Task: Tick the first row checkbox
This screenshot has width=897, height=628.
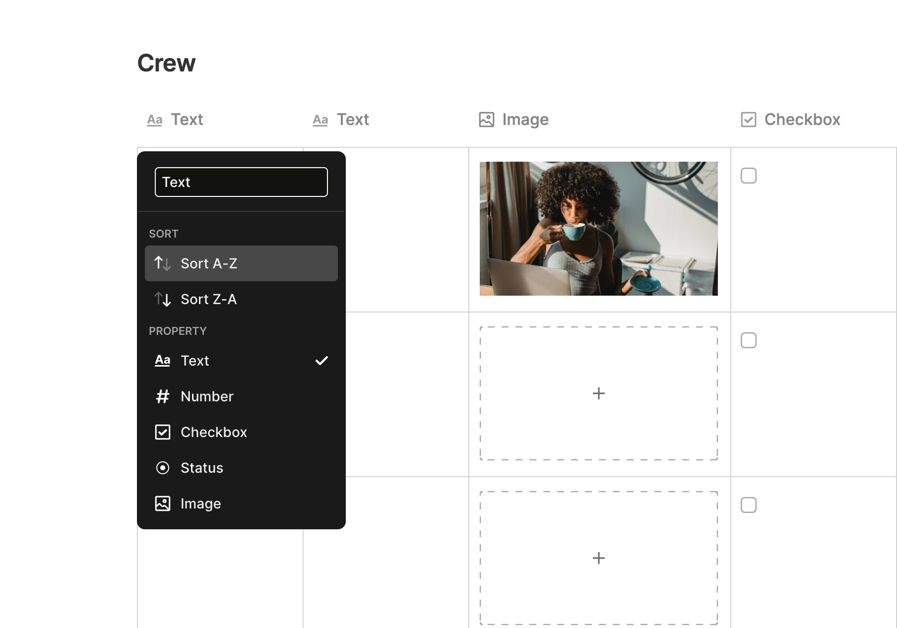Action: click(x=748, y=176)
